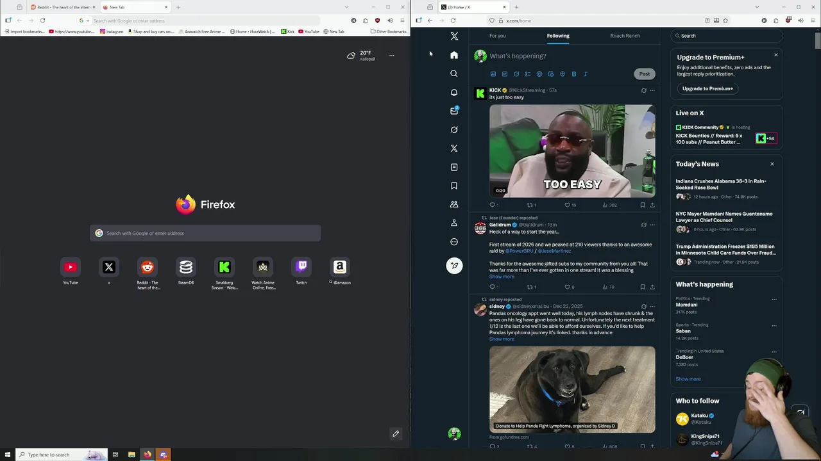Switch to the Following tab
821x461 pixels.
point(558,36)
